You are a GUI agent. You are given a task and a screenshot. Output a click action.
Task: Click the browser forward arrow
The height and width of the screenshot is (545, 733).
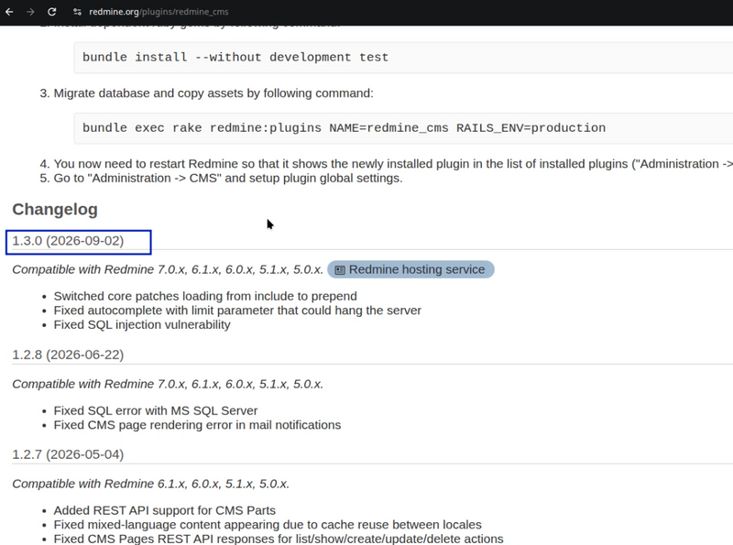[30, 12]
